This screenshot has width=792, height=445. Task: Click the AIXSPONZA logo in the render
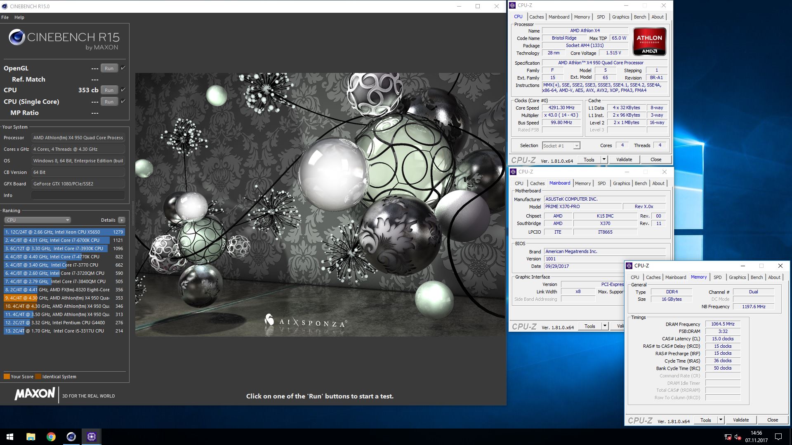[x=306, y=321]
